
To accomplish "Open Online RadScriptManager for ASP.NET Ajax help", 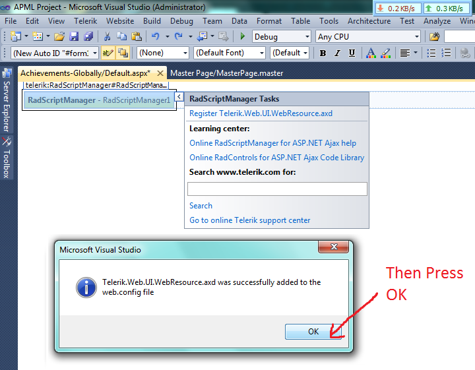I will (272, 143).
